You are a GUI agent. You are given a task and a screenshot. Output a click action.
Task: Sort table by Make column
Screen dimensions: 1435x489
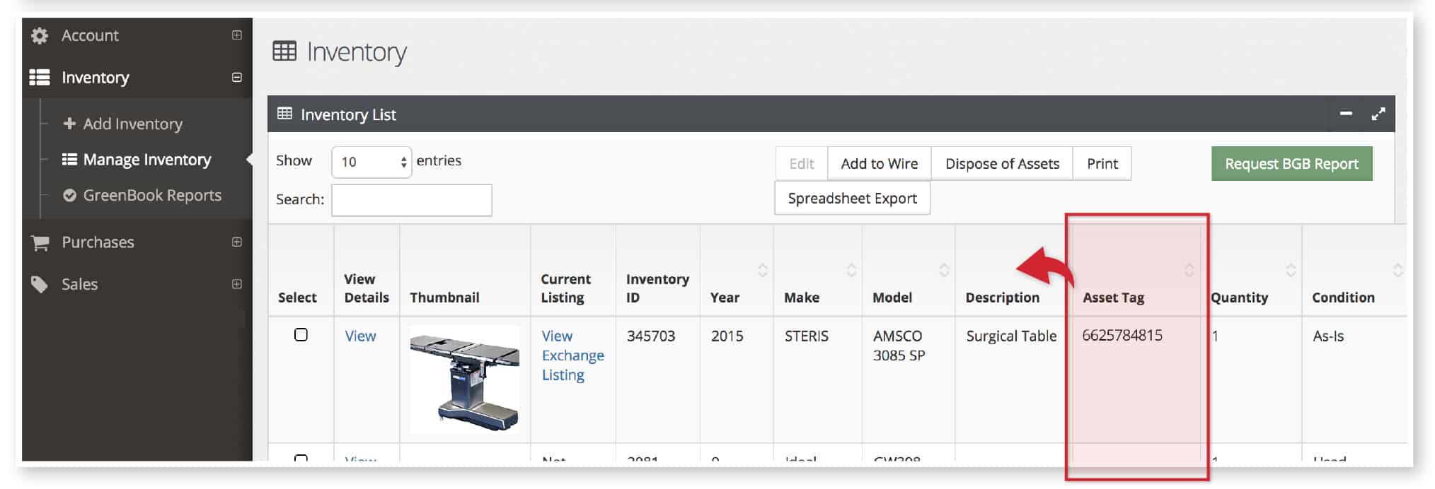[851, 270]
